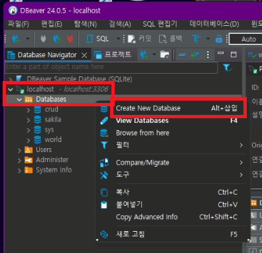Image resolution: width=262 pixels, height=253 pixels.
Task: Click the New Database Connection plug icon
Action: pos(15,39)
